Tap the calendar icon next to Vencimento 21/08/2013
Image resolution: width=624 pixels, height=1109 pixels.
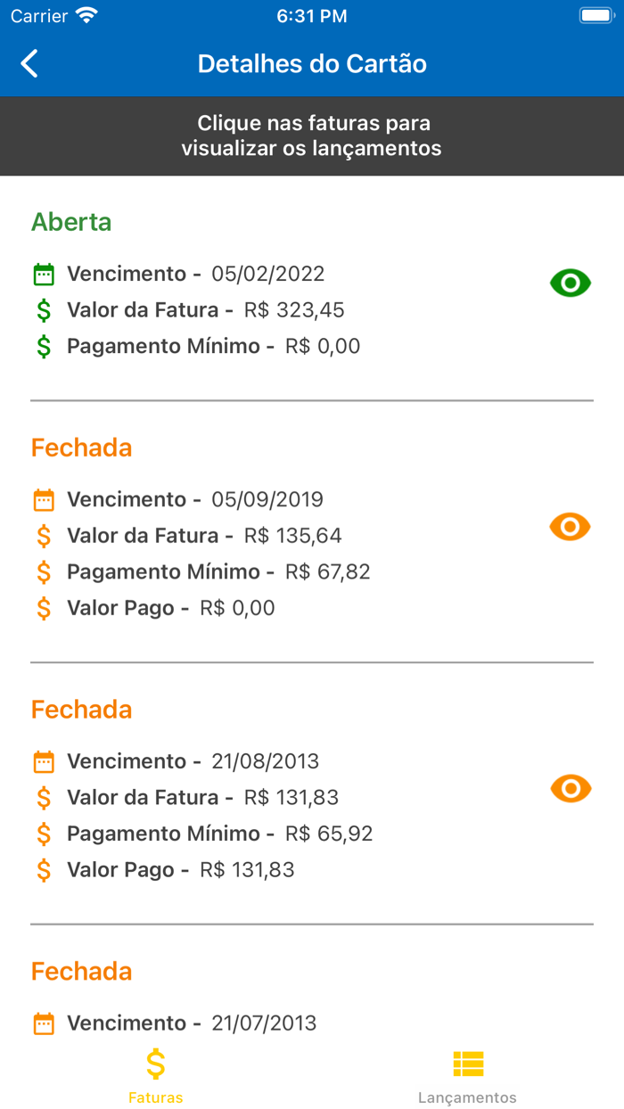click(42, 761)
